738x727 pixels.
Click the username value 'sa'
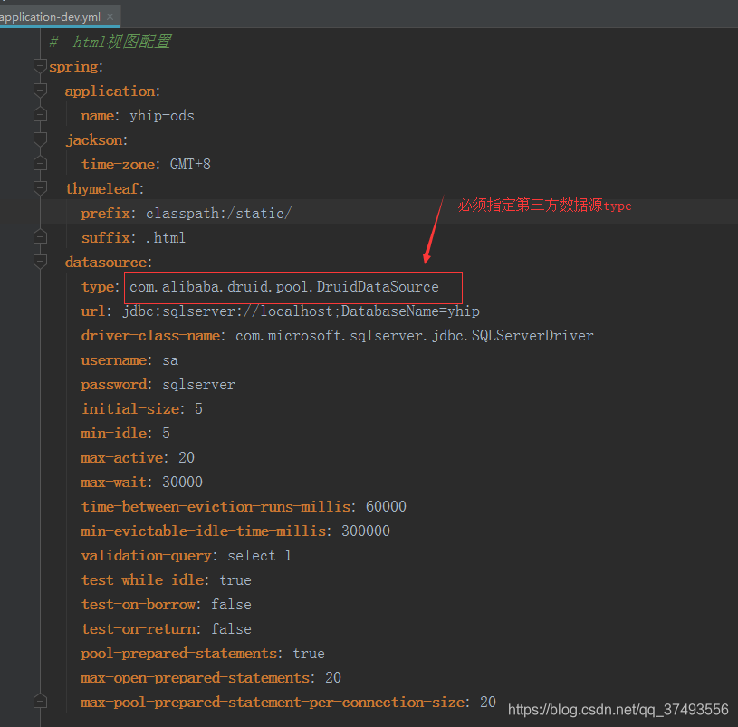[x=170, y=361]
